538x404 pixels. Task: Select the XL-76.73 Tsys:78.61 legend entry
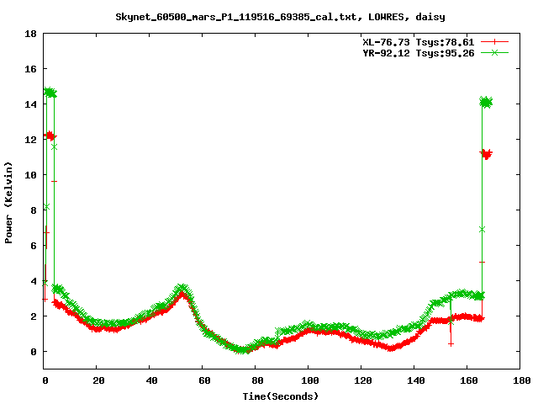click(419, 42)
